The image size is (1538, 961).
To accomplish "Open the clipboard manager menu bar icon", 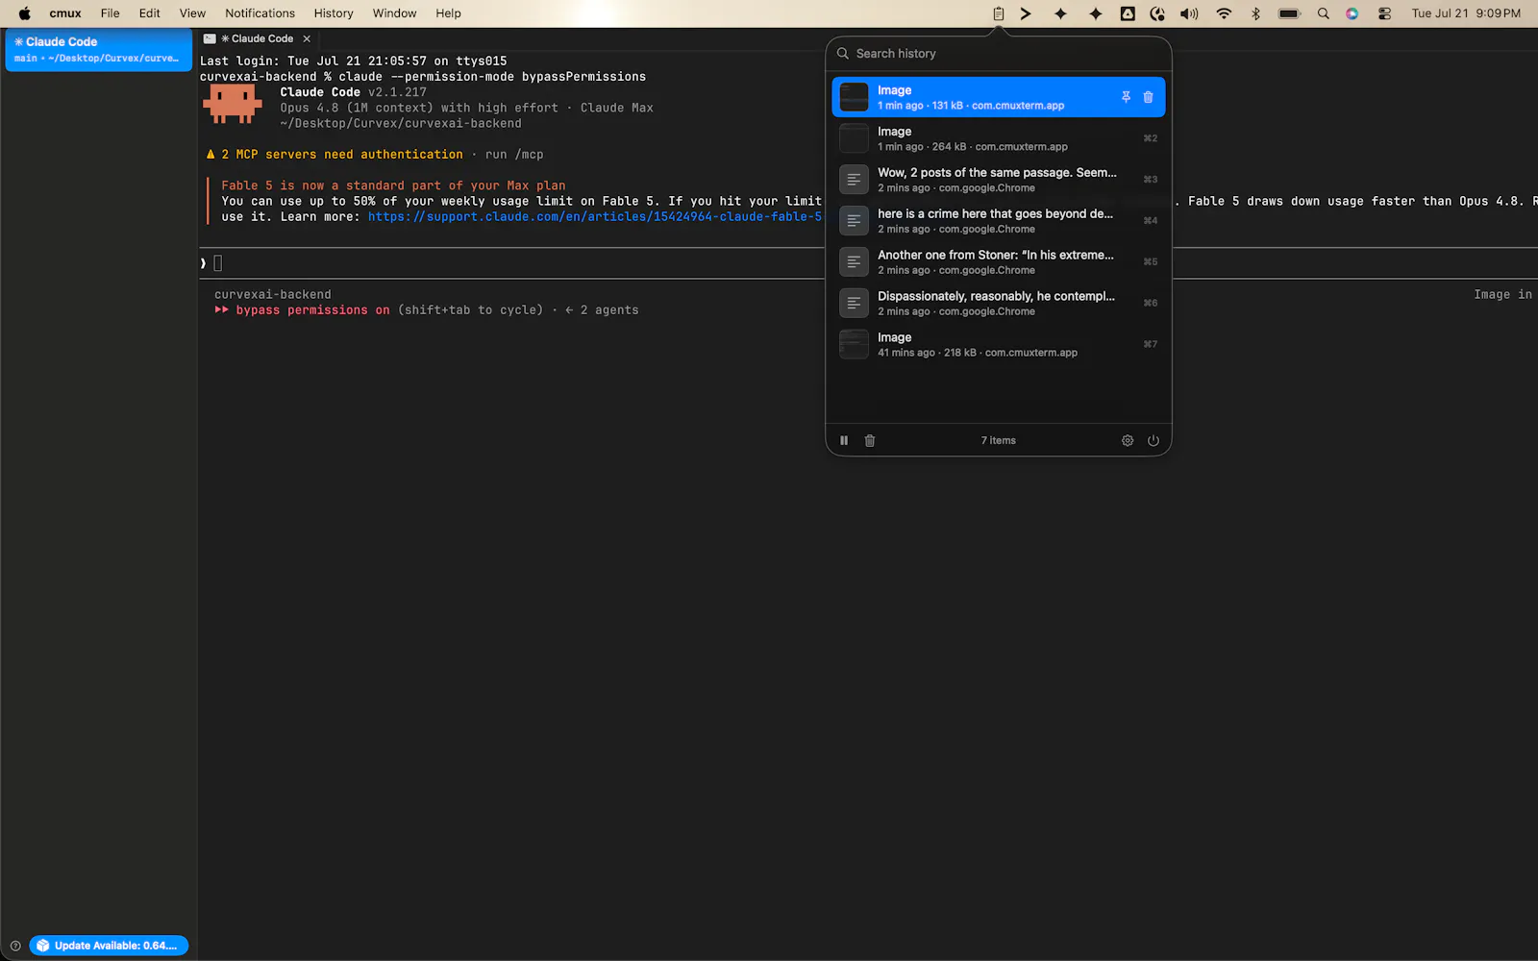I will pyautogui.click(x=999, y=13).
